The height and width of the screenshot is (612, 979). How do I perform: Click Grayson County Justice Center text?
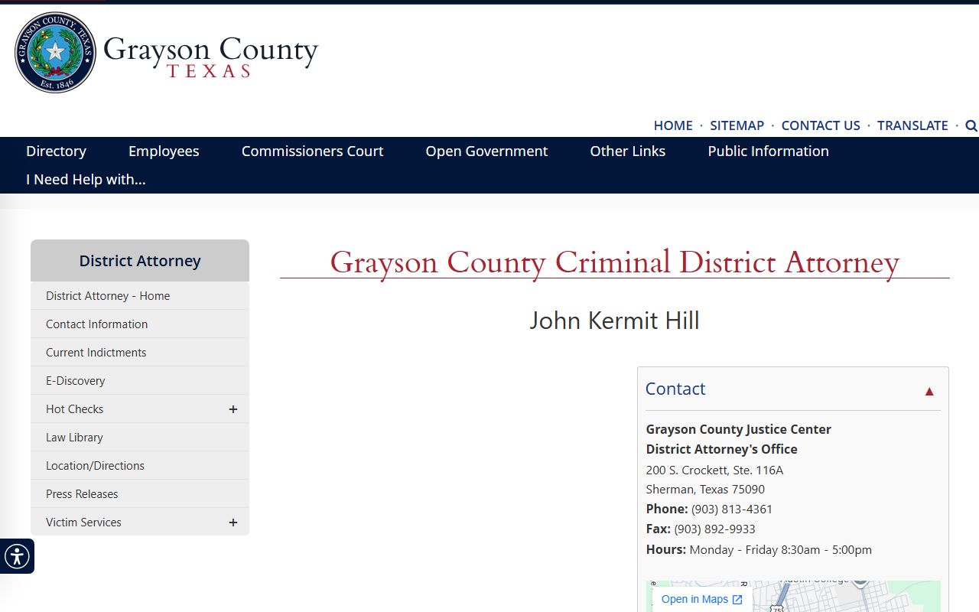pyautogui.click(x=738, y=429)
